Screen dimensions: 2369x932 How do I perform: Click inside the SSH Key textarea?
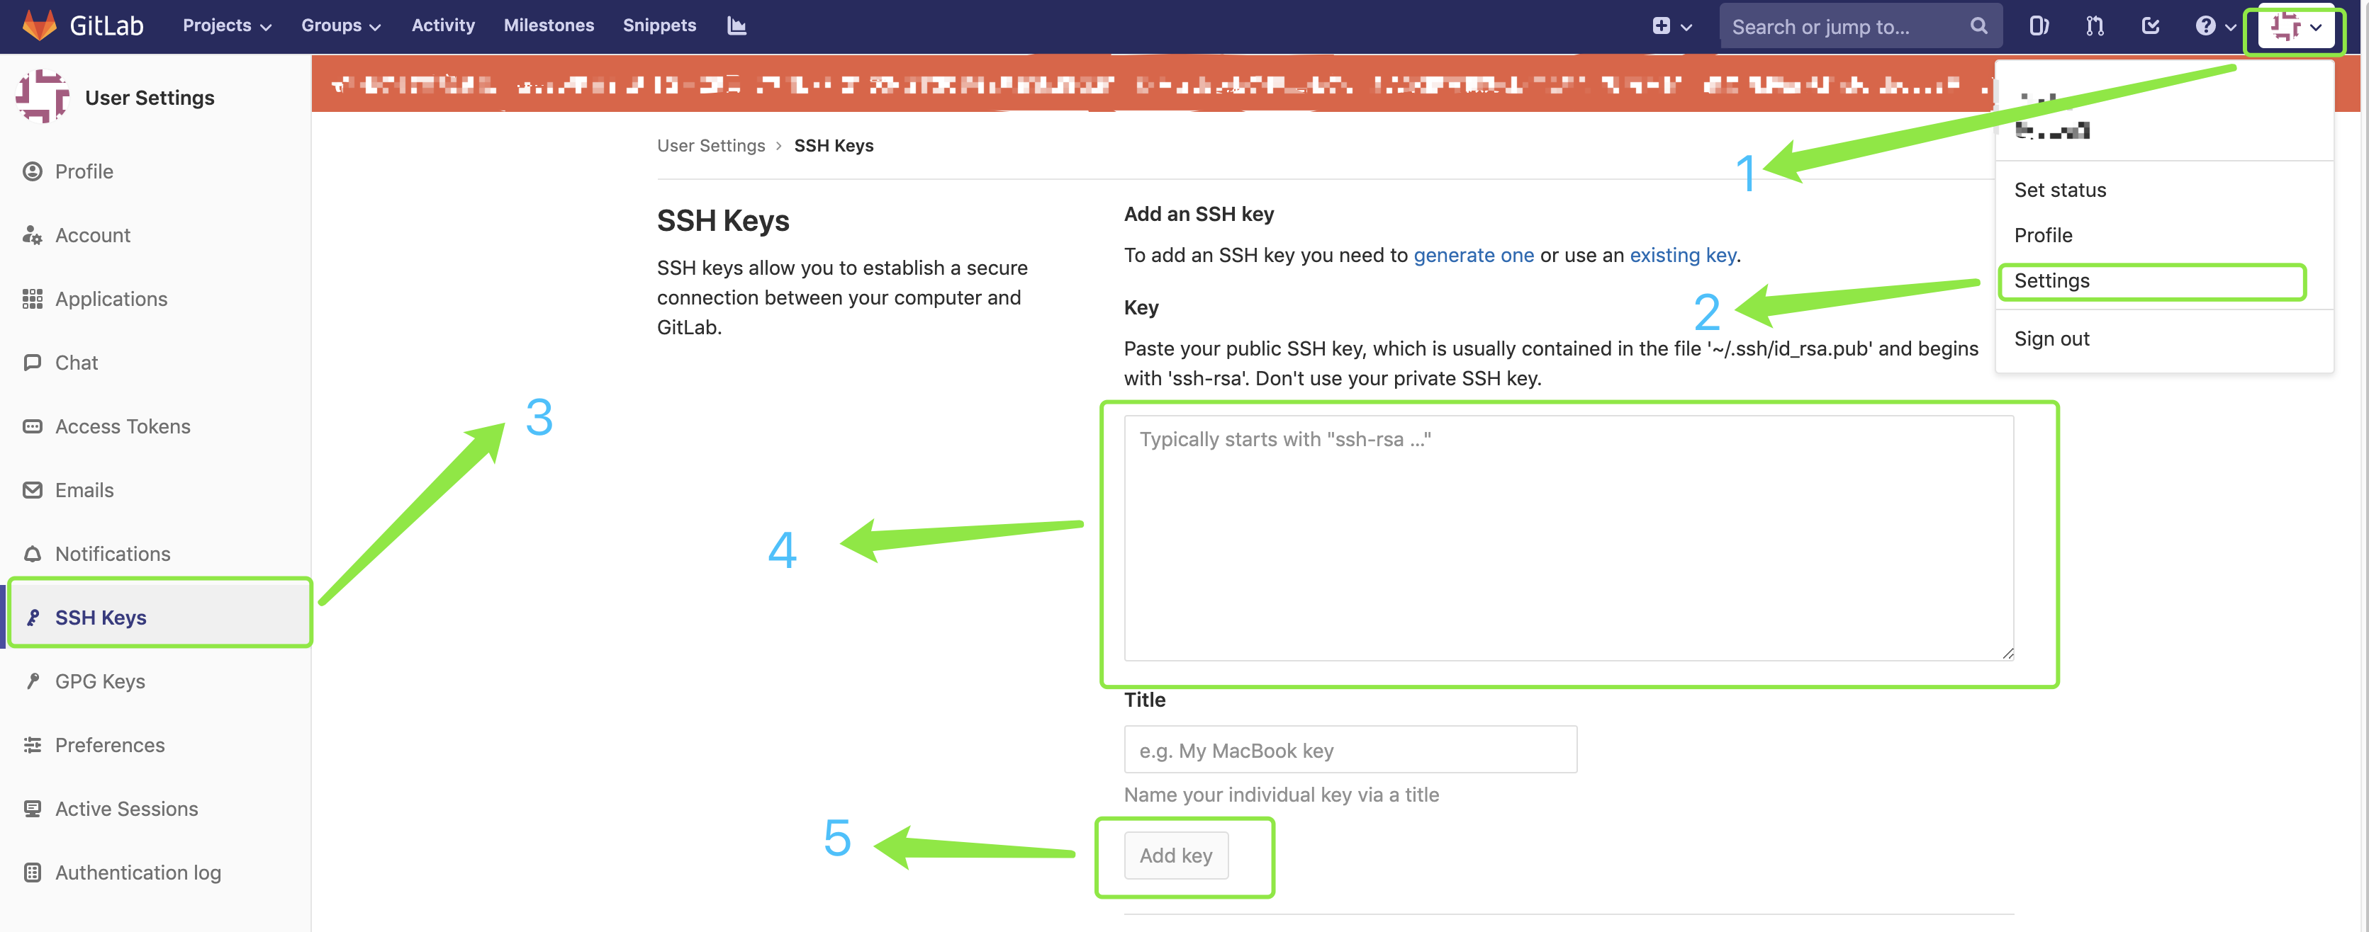(1568, 538)
